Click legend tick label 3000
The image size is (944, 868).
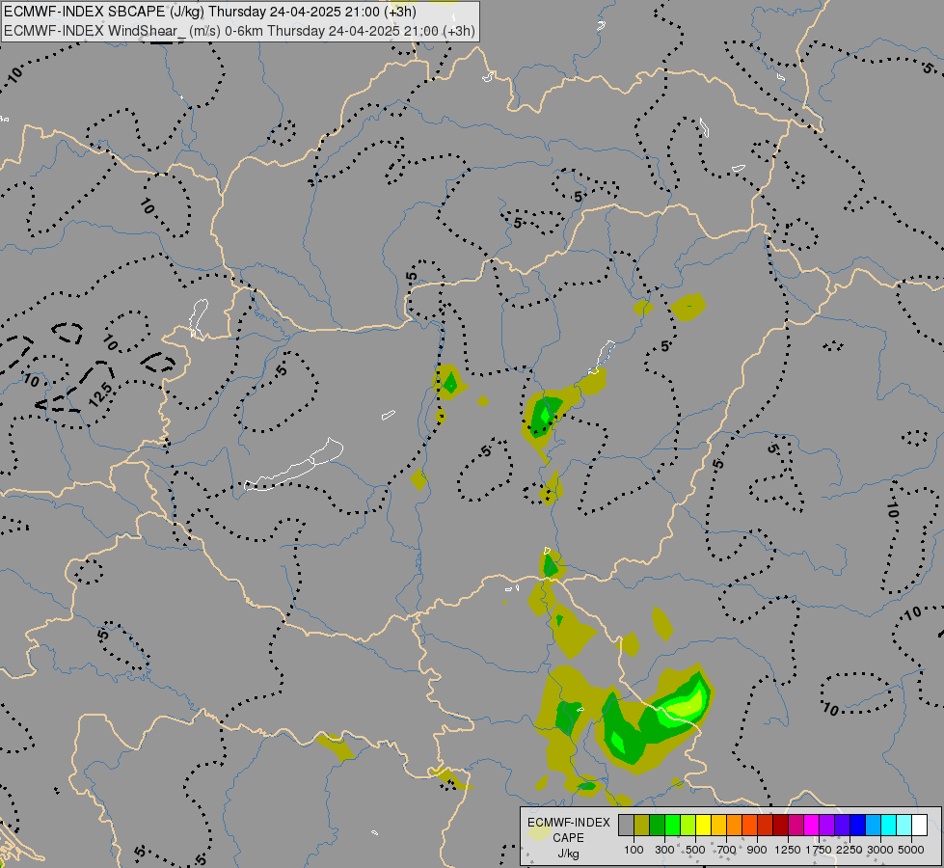point(880,850)
